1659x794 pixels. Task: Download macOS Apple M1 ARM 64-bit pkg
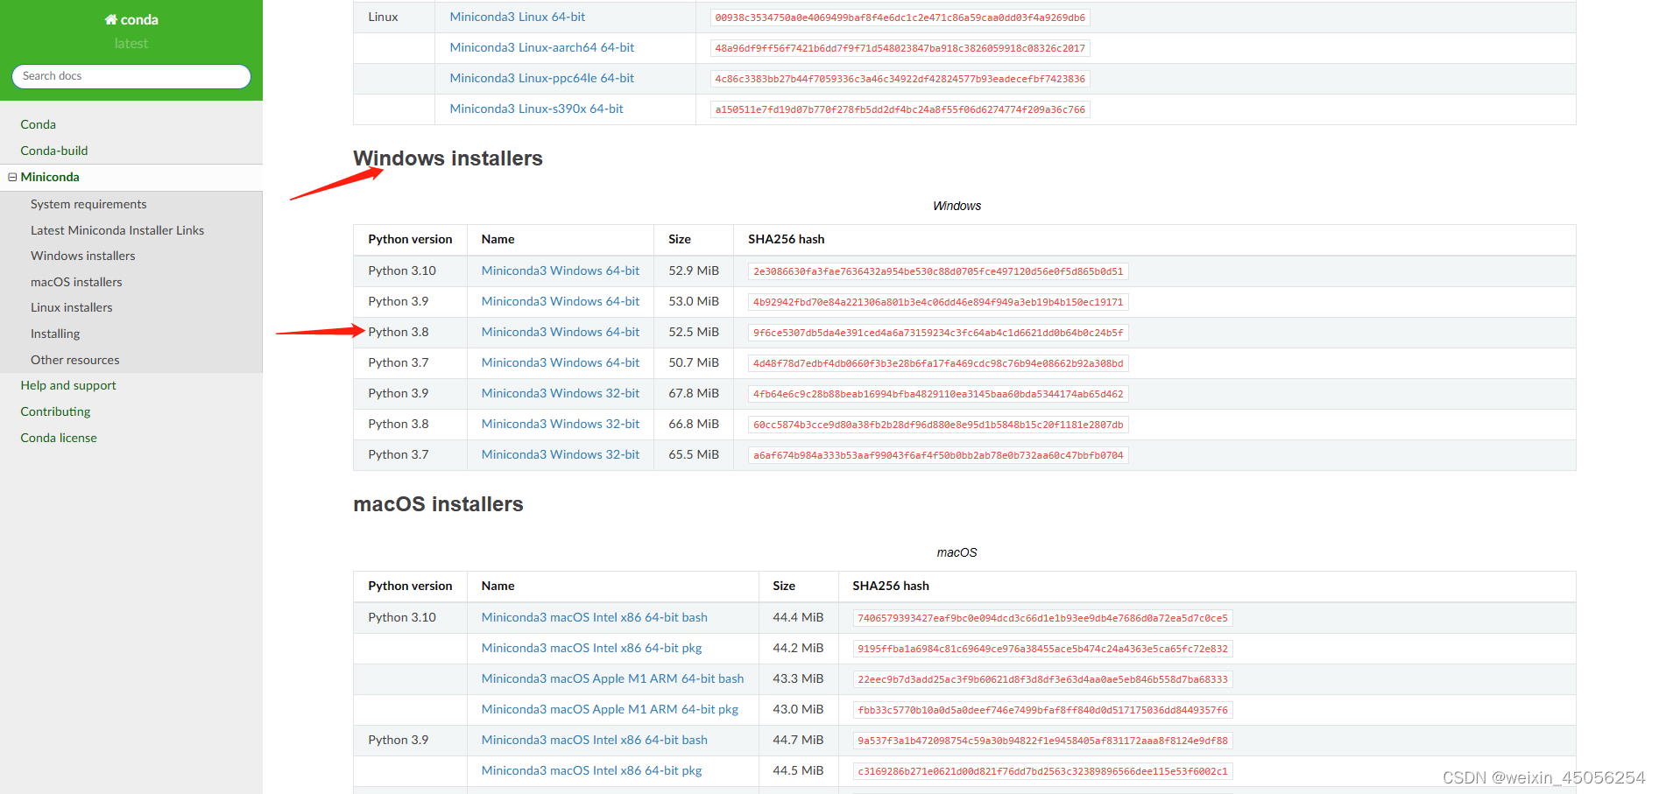click(610, 709)
